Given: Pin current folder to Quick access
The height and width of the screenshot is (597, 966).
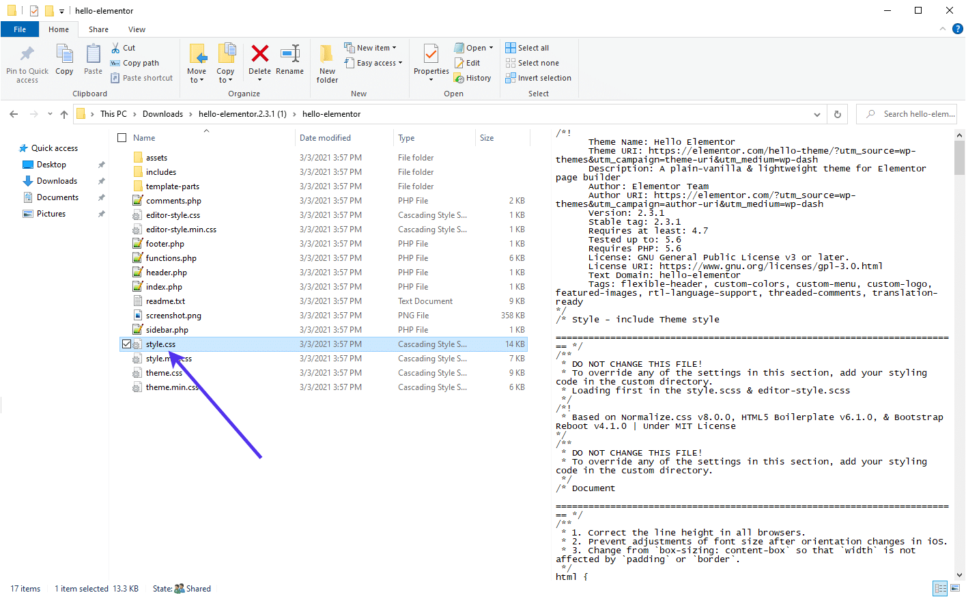Looking at the screenshot, I should click(x=27, y=60).
